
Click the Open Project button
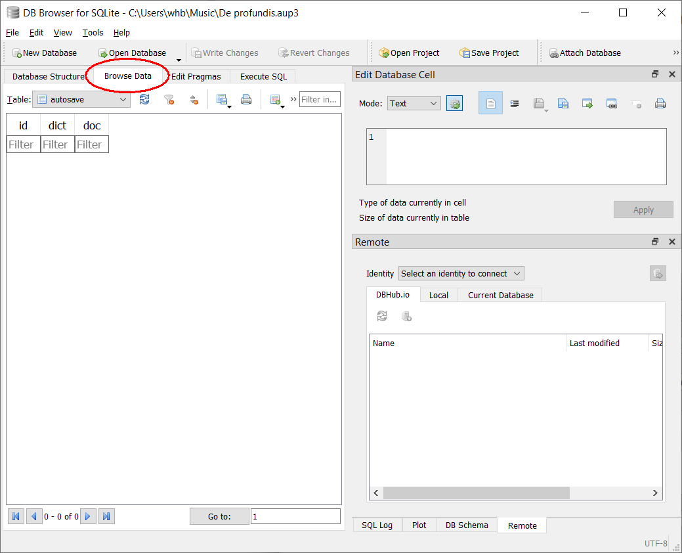pyautogui.click(x=409, y=53)
